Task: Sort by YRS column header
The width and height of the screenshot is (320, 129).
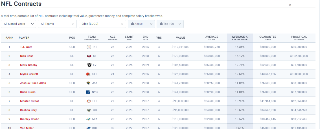Action: (159, 38)
